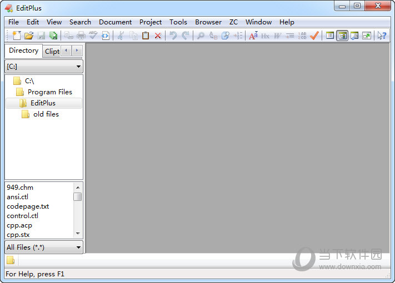Click the Cut scissors icon
This screenshot has height=283, width=395.
pyautogui.click(x=121, y=36)
